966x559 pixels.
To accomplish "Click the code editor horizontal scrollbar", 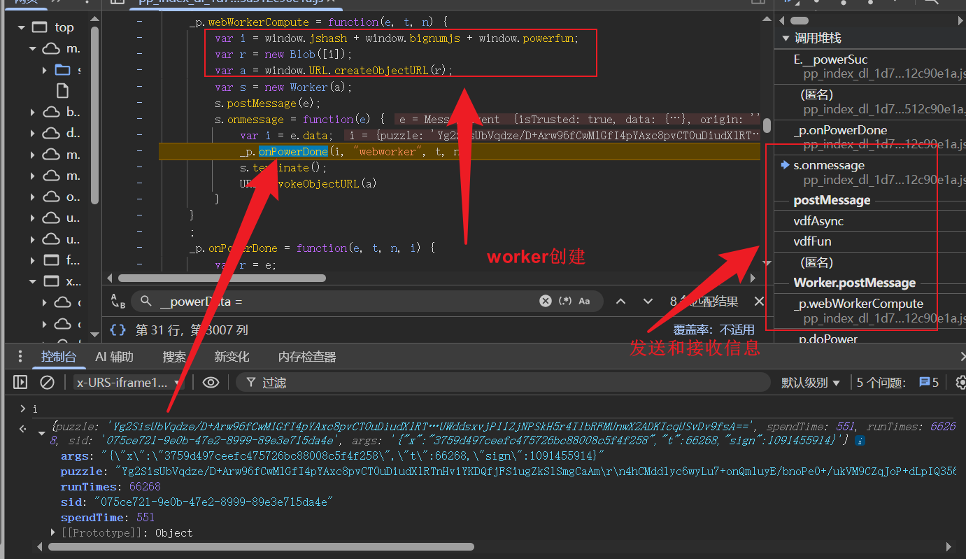I will point(222,278).
